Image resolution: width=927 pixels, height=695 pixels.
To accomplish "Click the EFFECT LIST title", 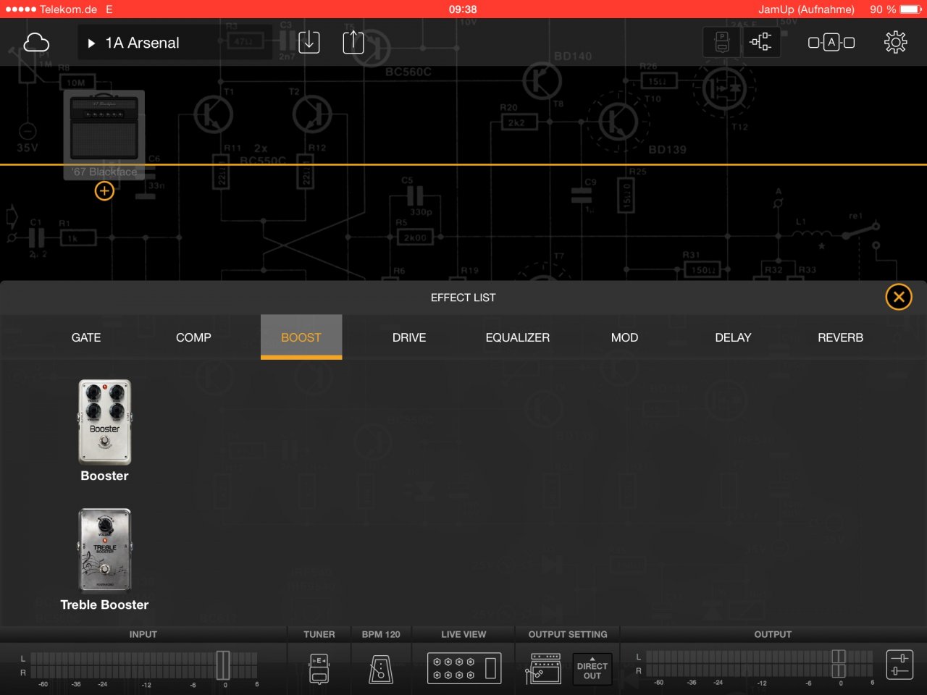I will point(463,298).
